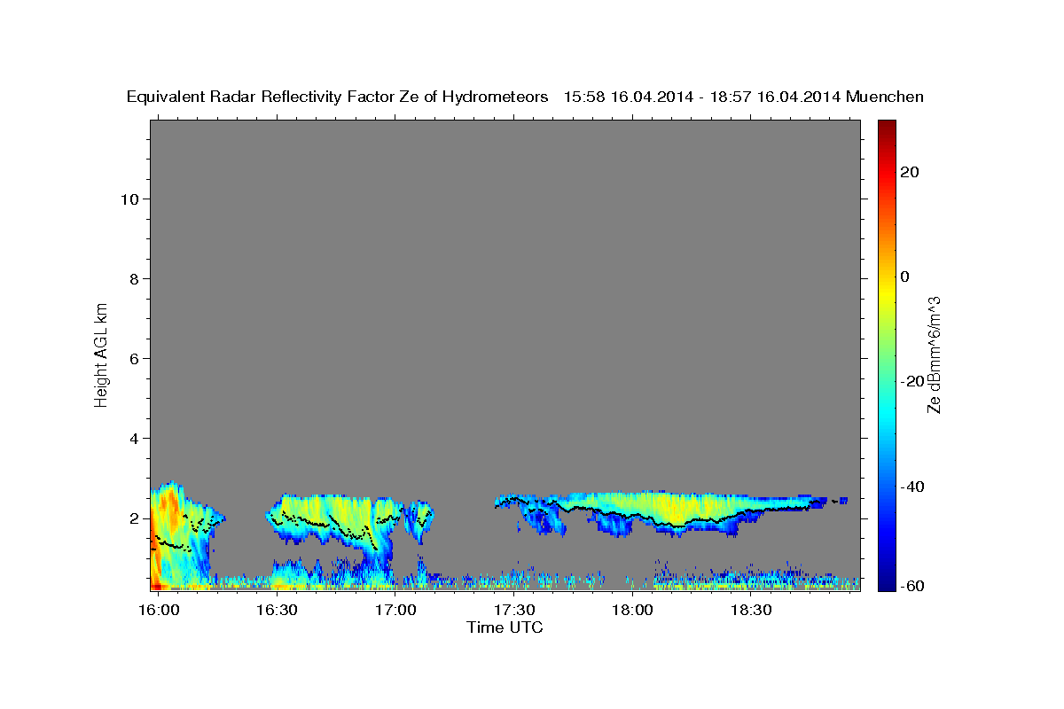Click the dark red top of the colorbar

[x=886, y=129]
